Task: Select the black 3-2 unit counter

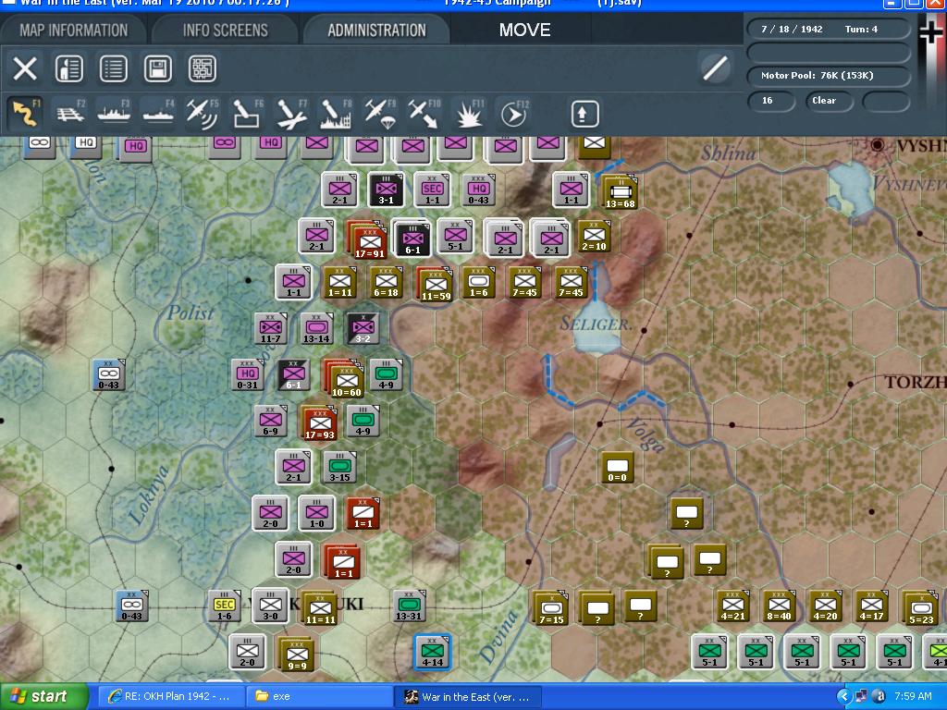Action: (x=363, y=329)
